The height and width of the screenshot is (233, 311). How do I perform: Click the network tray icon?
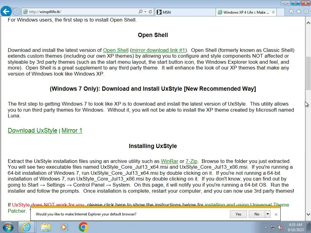point(273,228)
